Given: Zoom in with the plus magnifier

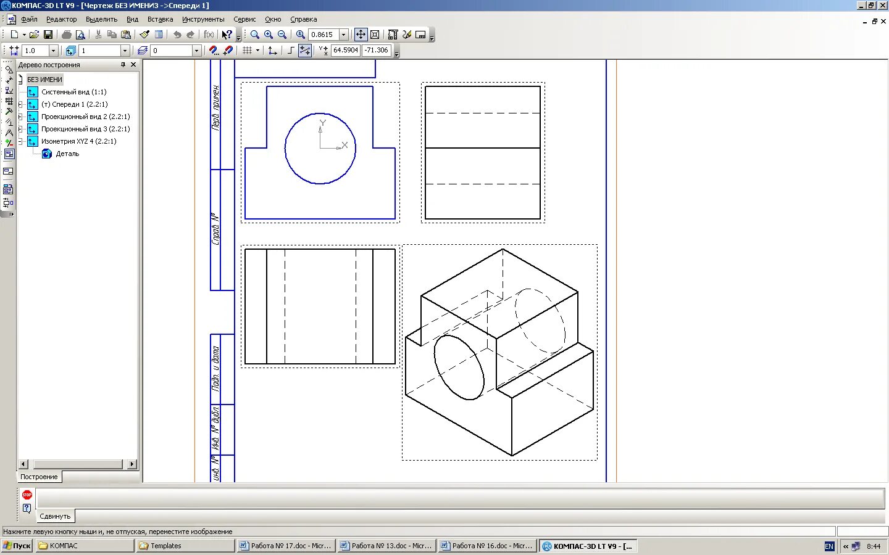Looking at the screenshot, I should [269, 35].
